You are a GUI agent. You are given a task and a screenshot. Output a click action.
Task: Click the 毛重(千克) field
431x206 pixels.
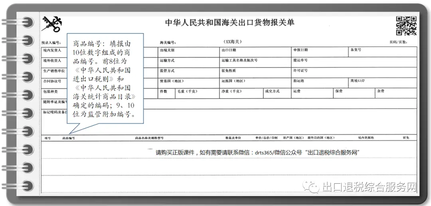coord(197,93)
